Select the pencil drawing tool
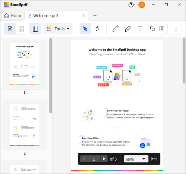186x174 pixels. tap(116, 29)
